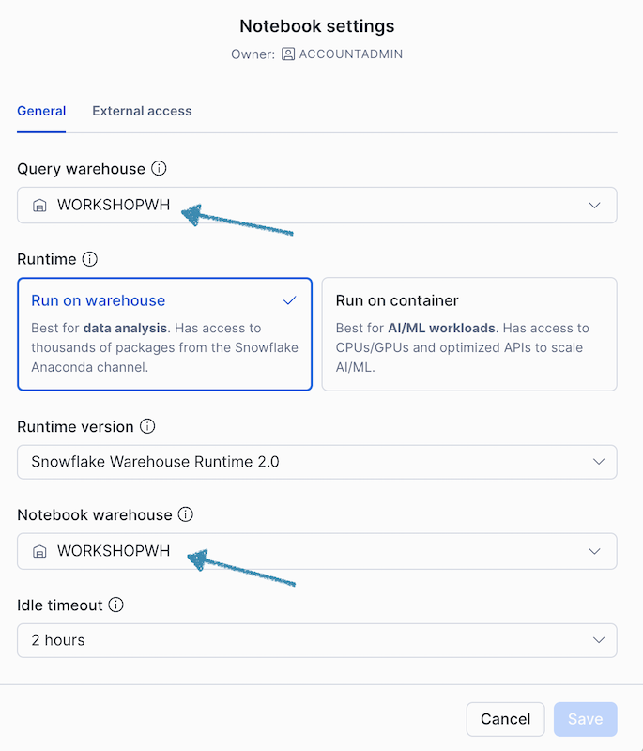
Task: Expand the Query warehouse dropdown chevron
Action: tap(594, 206)
